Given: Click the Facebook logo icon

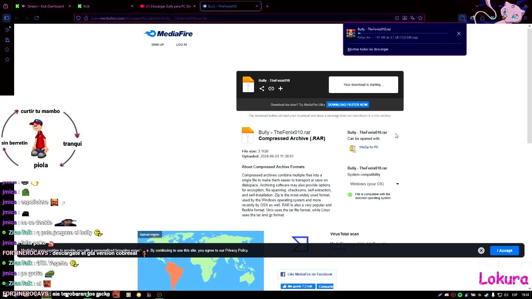Looking at the screenshot, I should pyautogui.click(x=283, y=274).
